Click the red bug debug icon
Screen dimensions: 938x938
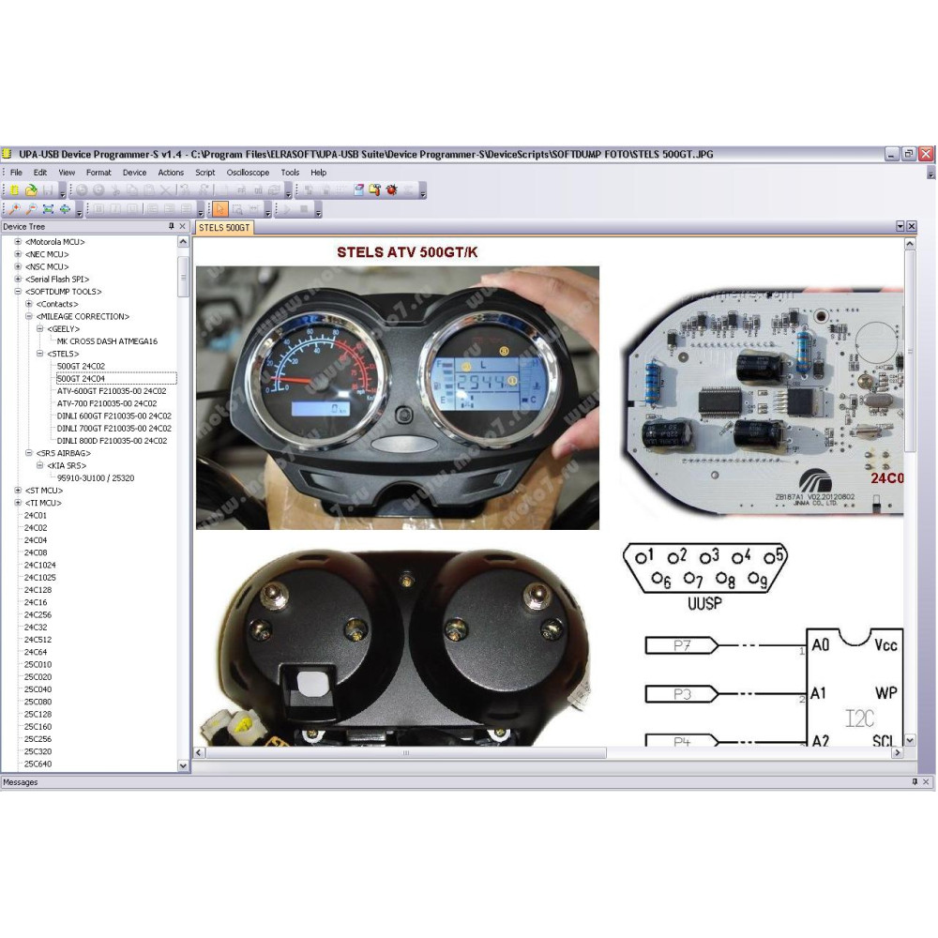coord(392,190)
